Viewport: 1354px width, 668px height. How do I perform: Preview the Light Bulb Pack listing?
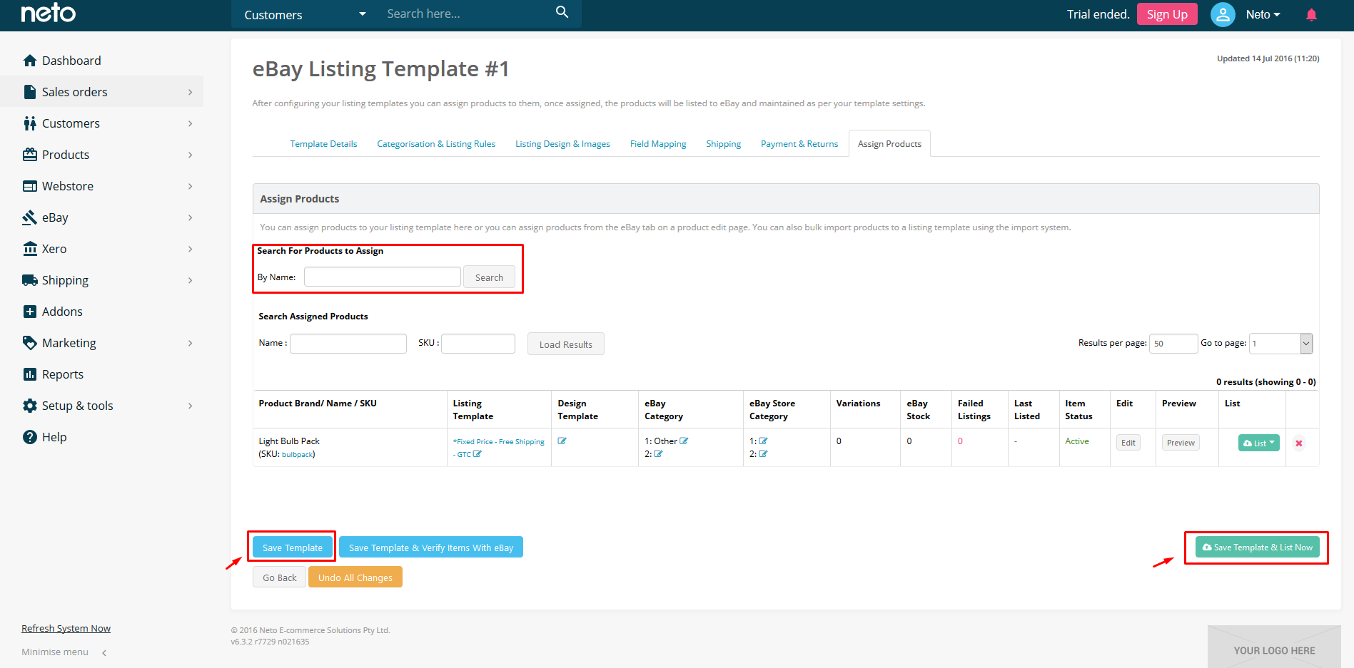[1181, 443]
